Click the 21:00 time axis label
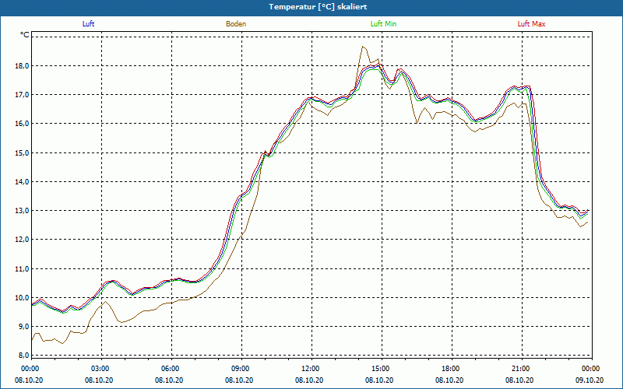623x389 pixels. [521, 369]
